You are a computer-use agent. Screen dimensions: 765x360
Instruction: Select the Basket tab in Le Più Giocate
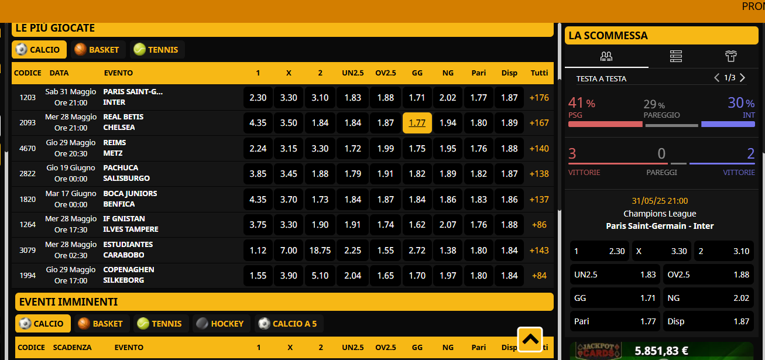[x=97, y=50]
